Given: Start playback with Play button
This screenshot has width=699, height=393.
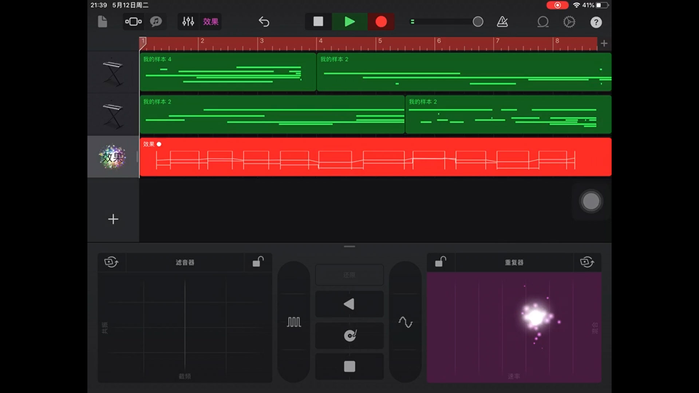Looking at the screenshot, I should (349, 22).
